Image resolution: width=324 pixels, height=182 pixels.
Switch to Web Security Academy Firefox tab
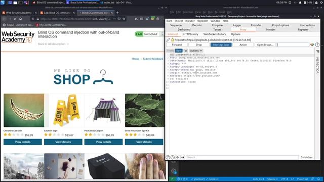[x=19, y=13]
